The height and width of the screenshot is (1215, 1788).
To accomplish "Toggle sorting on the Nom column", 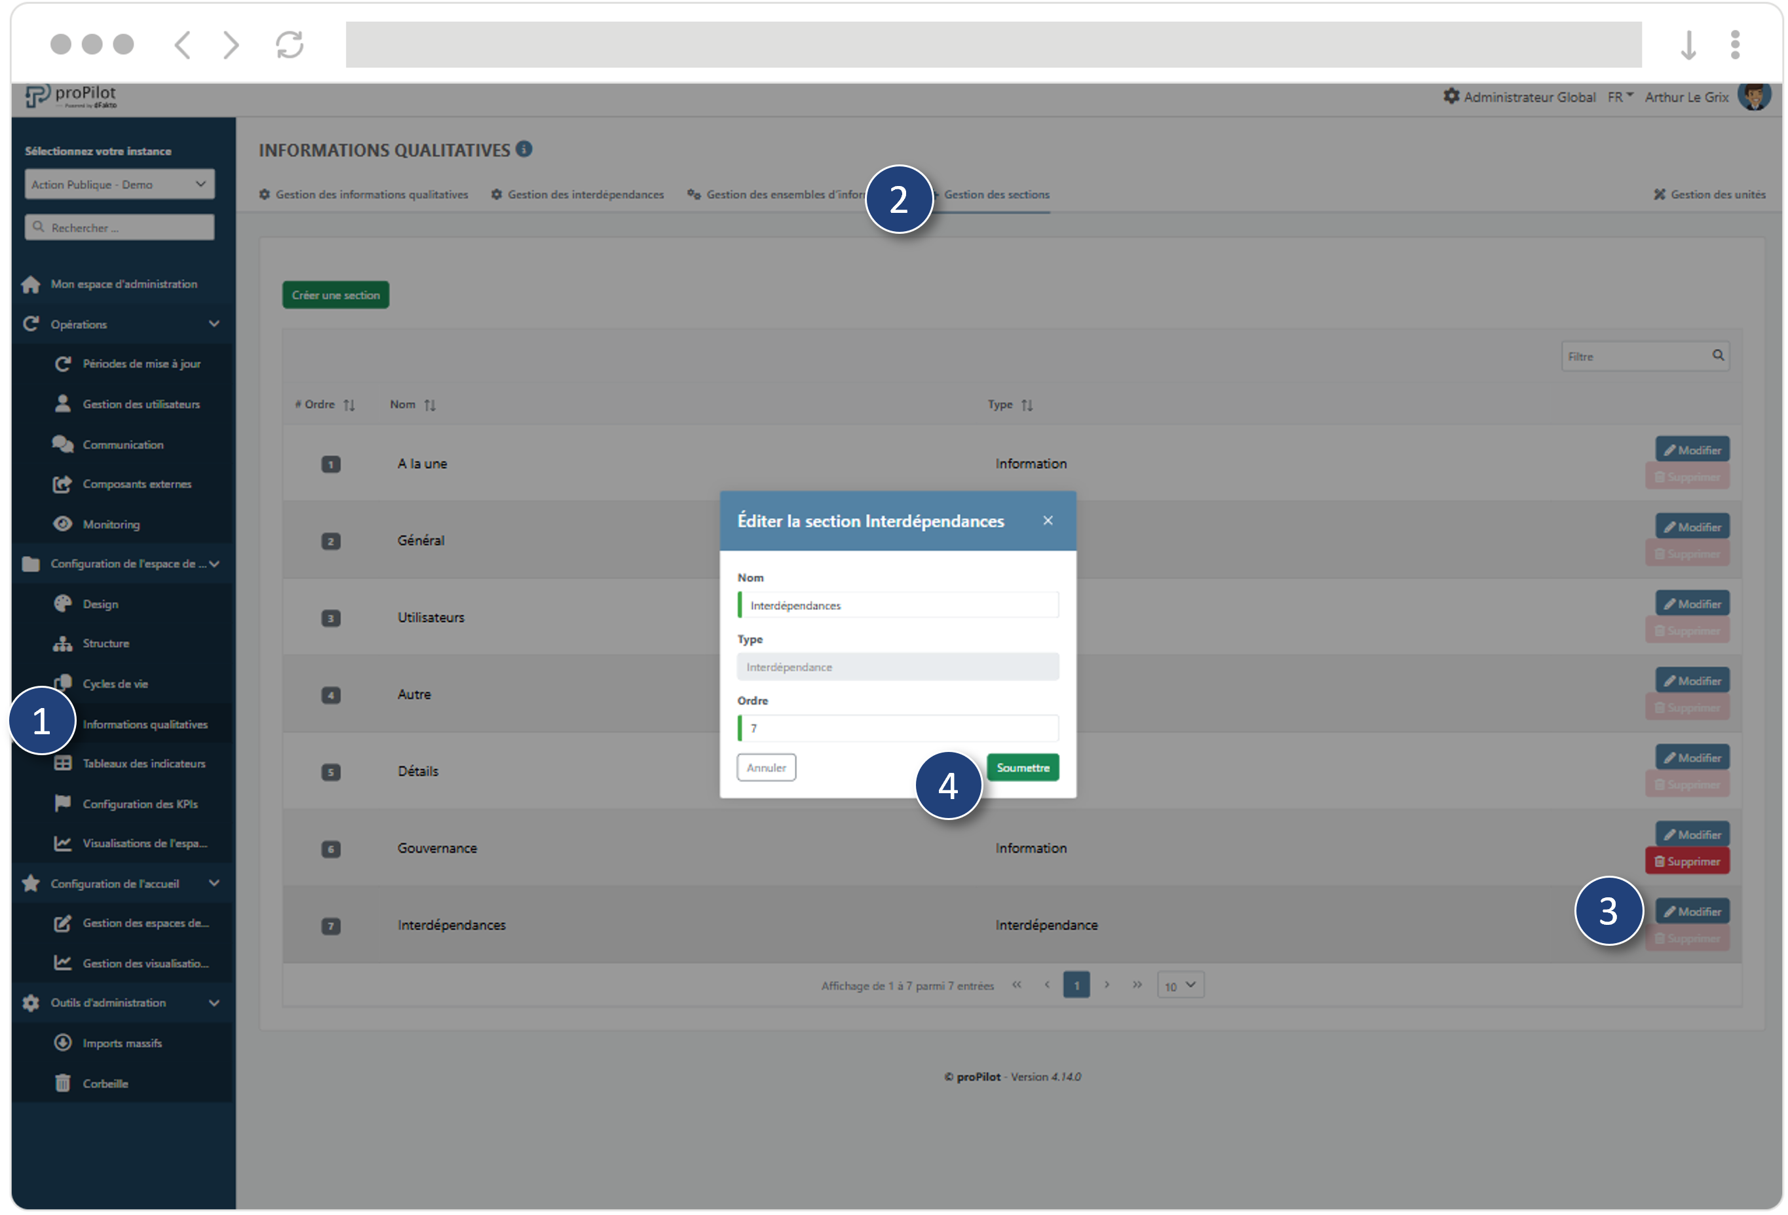I will pos(431,405).
